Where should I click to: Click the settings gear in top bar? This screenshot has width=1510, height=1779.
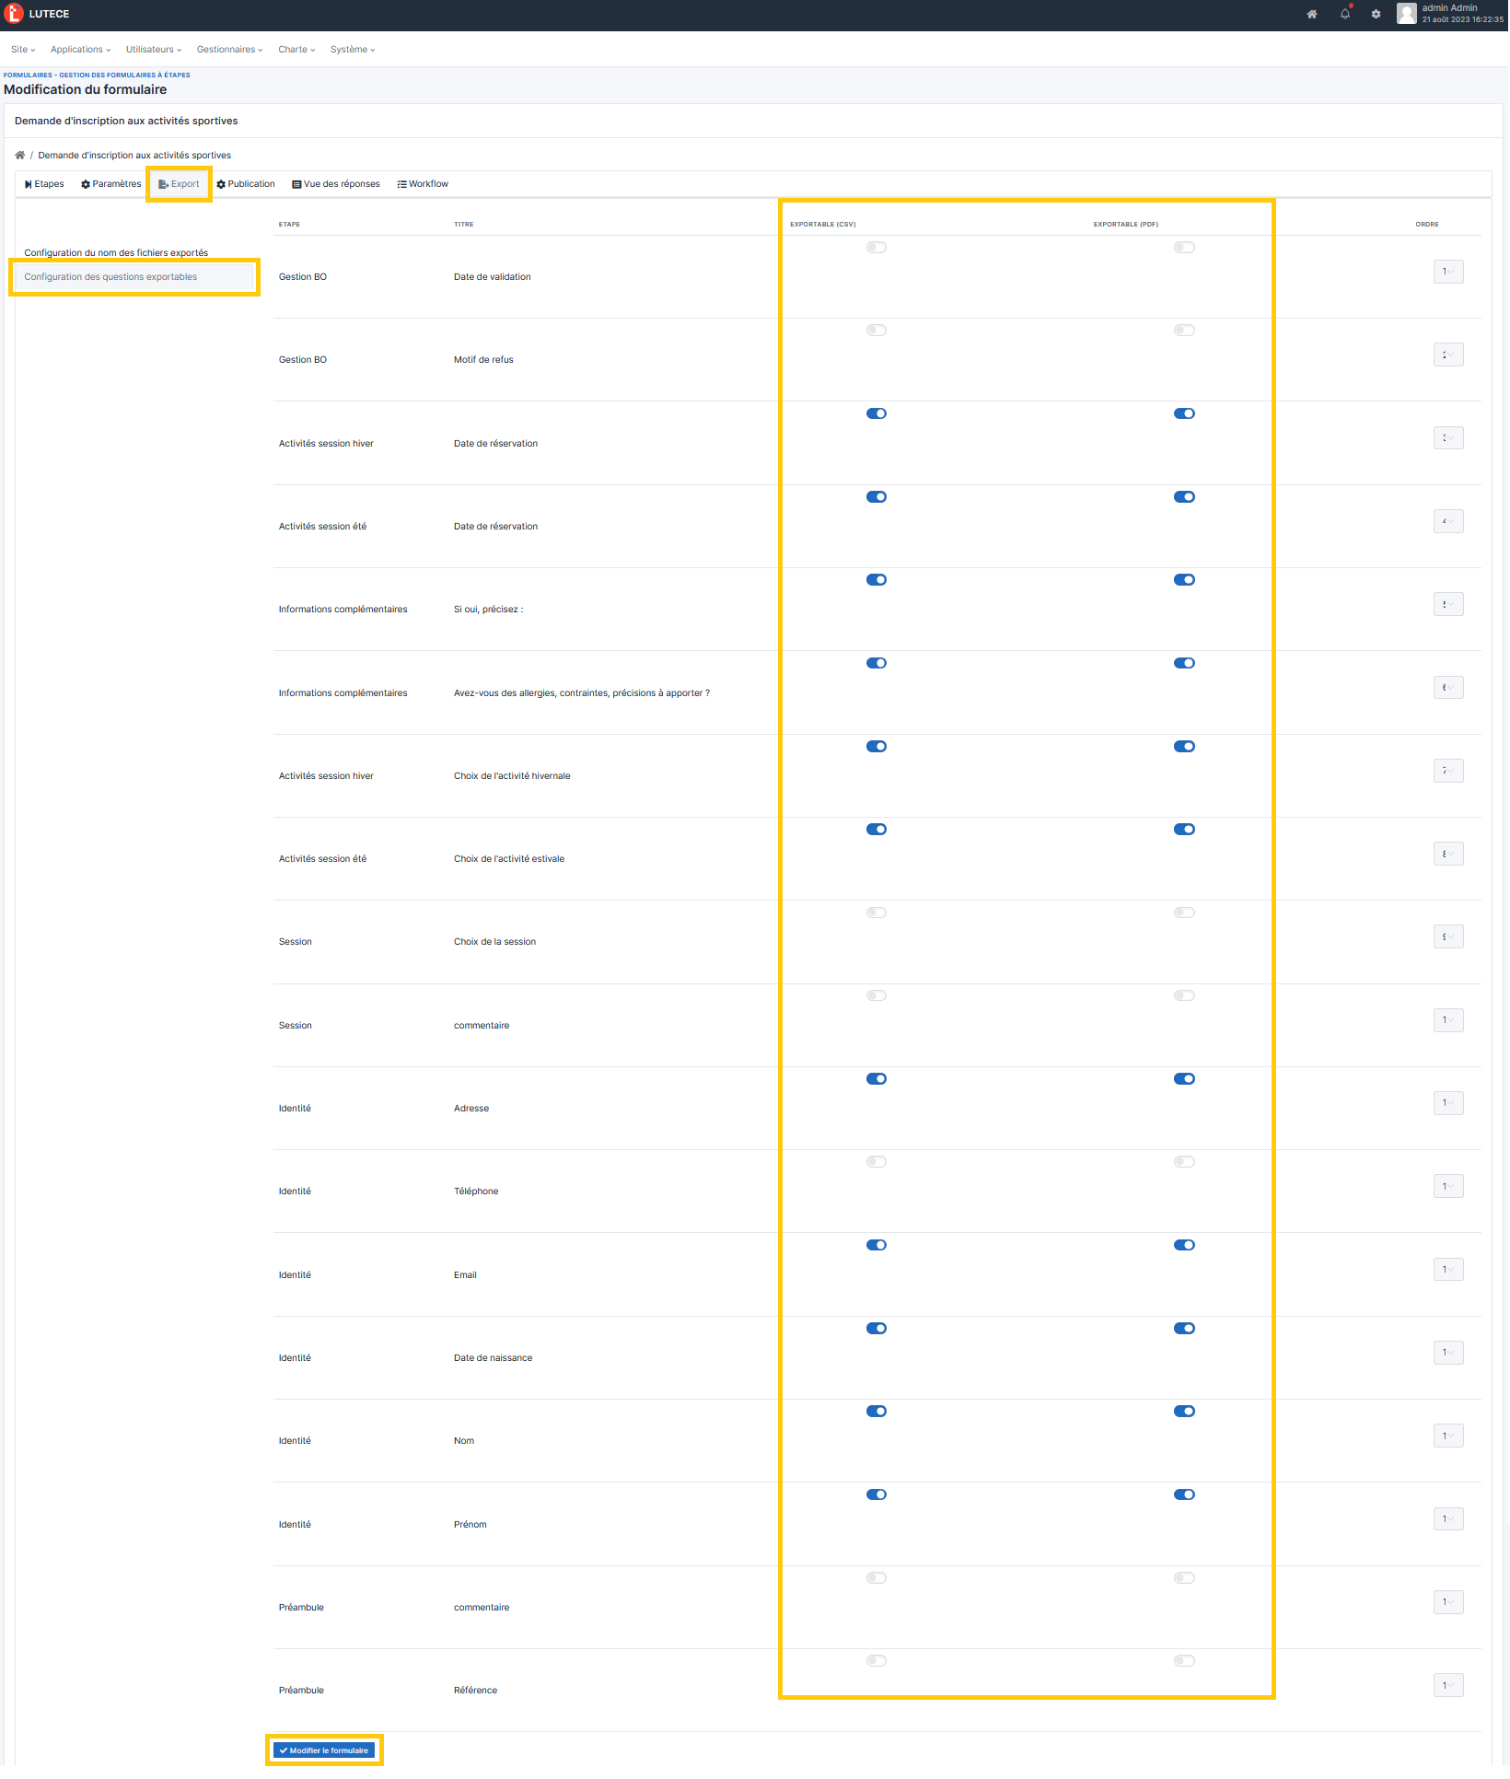tap(1376, 15)
